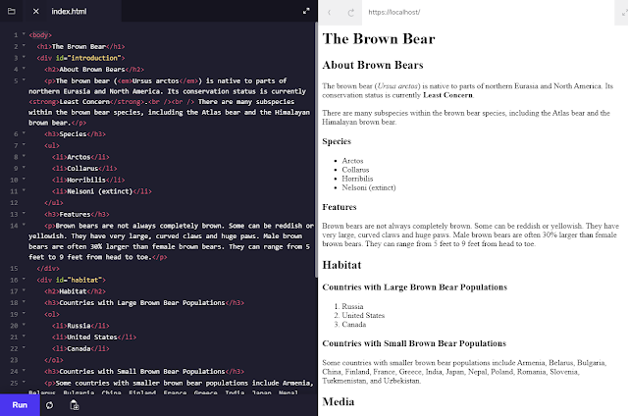Viewport: 628px width, 416px height.
Task: Click the id="introduction" attribute in the code
Action: point(88,58)
